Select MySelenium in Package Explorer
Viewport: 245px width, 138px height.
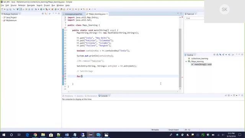(x=11, y=20)
